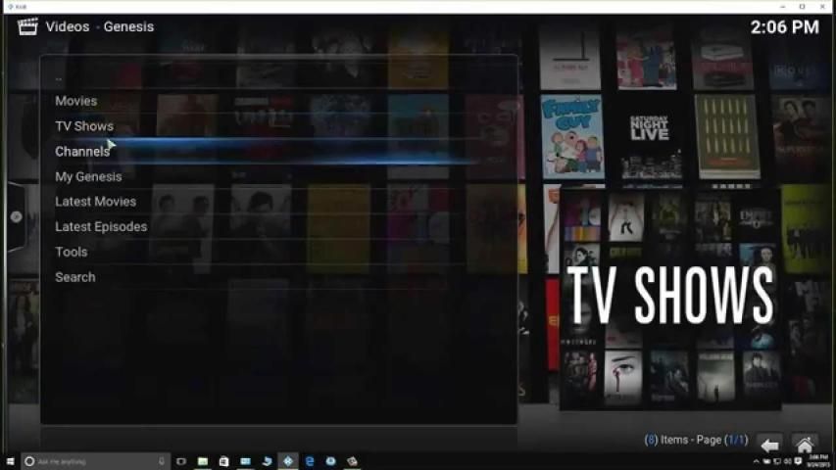Viewport: 836px width, 470px height.
Task: Open My Genesis section
Action: coord(88,176)
